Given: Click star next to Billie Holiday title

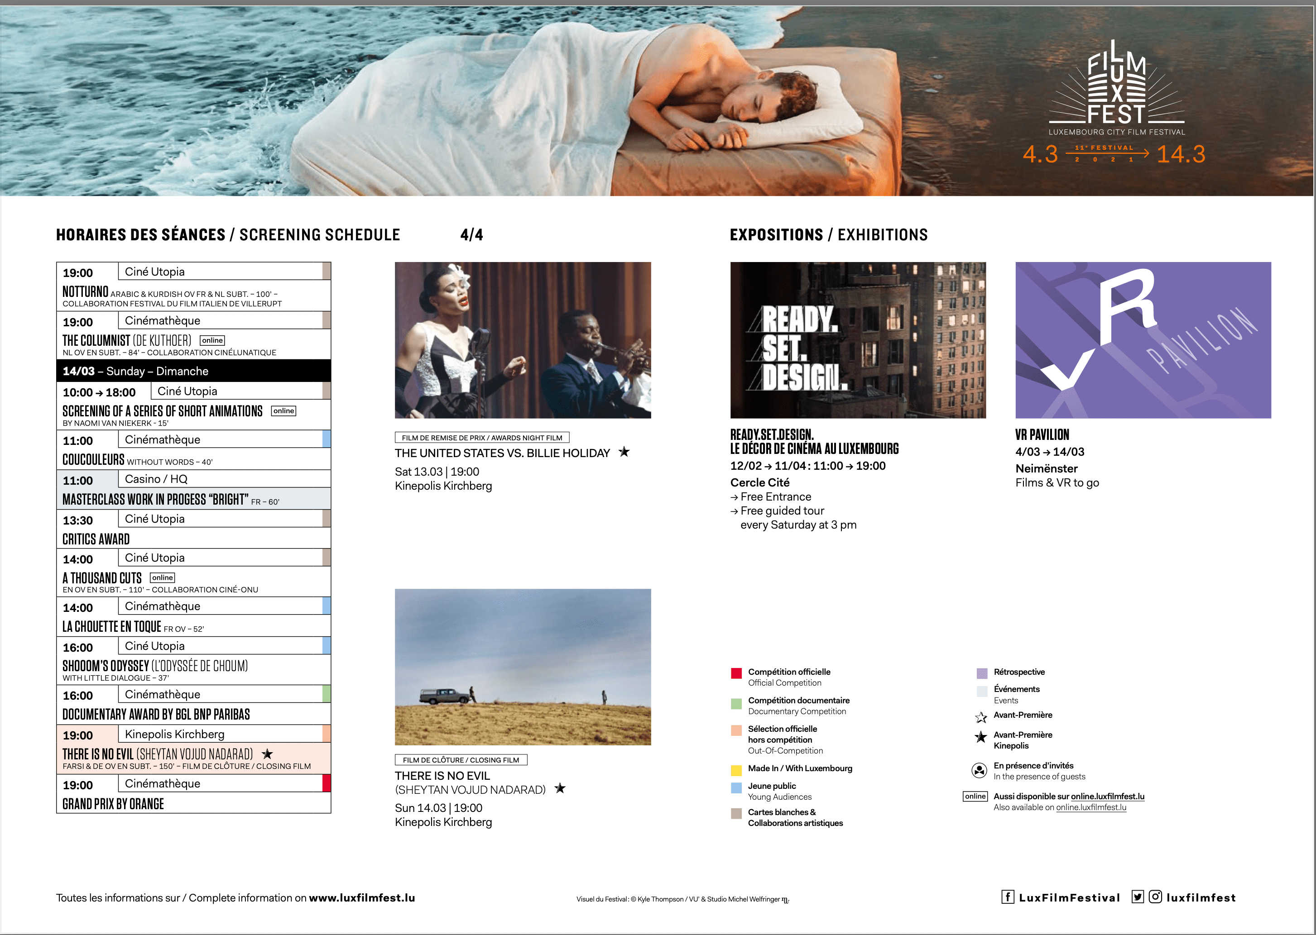Looking at the screenshot, I should pyautogui.click(x=624, y=452).
